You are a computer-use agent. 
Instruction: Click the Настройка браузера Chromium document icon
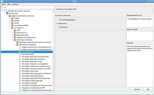[x=20, y=59]
